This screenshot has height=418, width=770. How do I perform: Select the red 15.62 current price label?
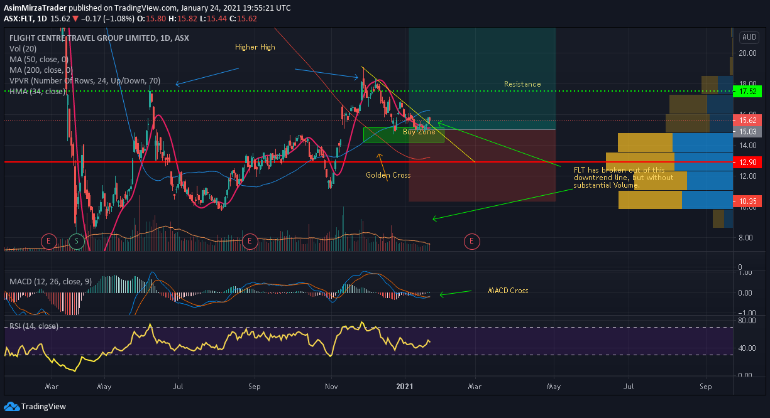(749, 121)
